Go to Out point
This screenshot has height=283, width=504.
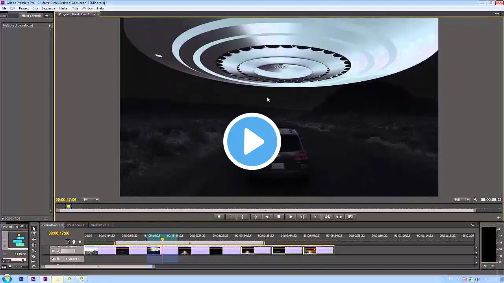click(x=302, y=217)
